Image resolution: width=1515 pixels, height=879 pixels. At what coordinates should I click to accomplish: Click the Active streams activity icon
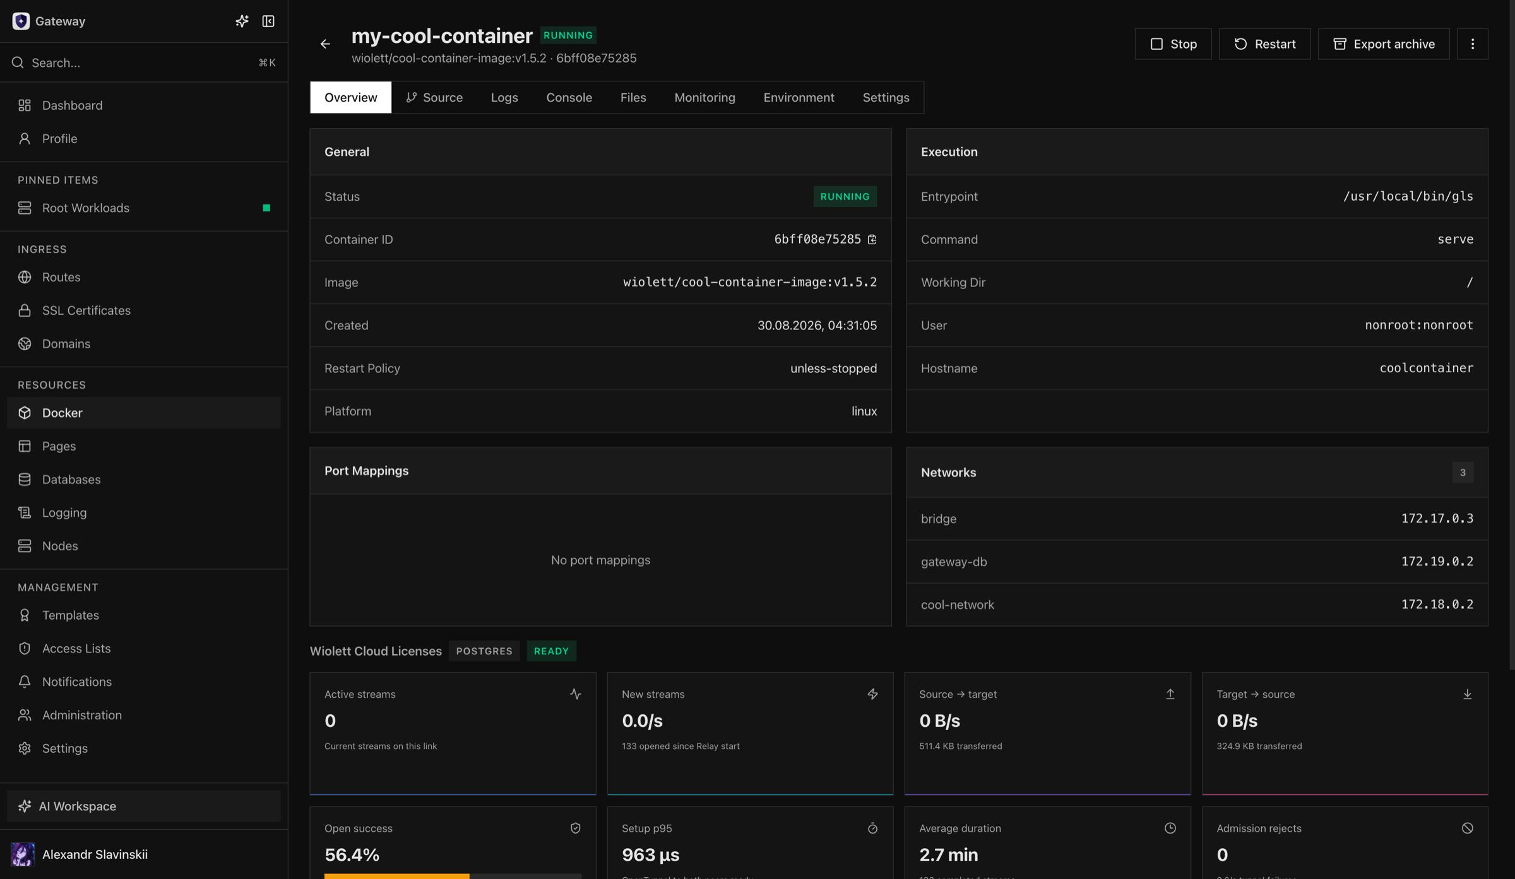pos(575,693)
